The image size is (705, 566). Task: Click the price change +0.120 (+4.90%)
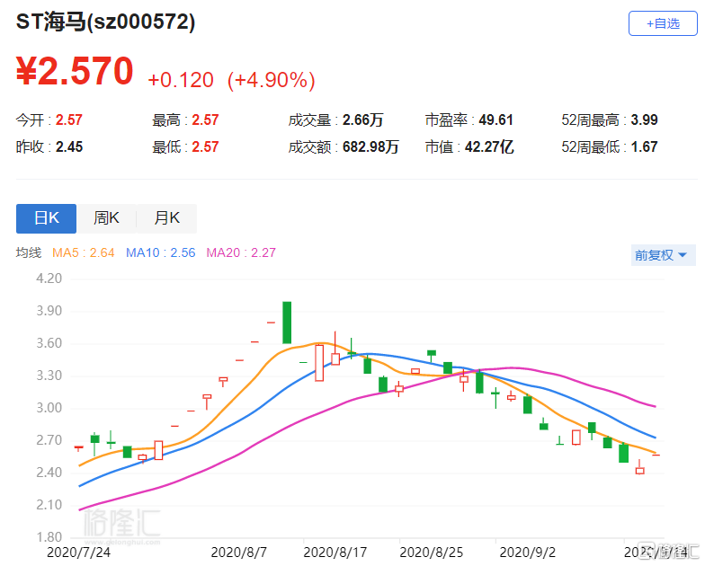point(231,80)
